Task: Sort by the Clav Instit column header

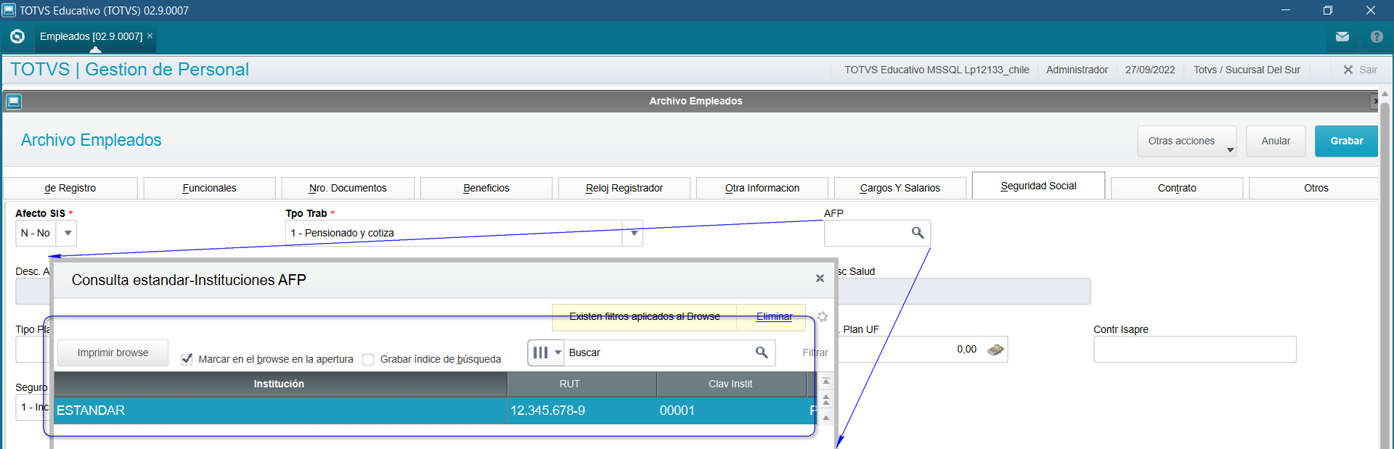Action: [730, 384]
